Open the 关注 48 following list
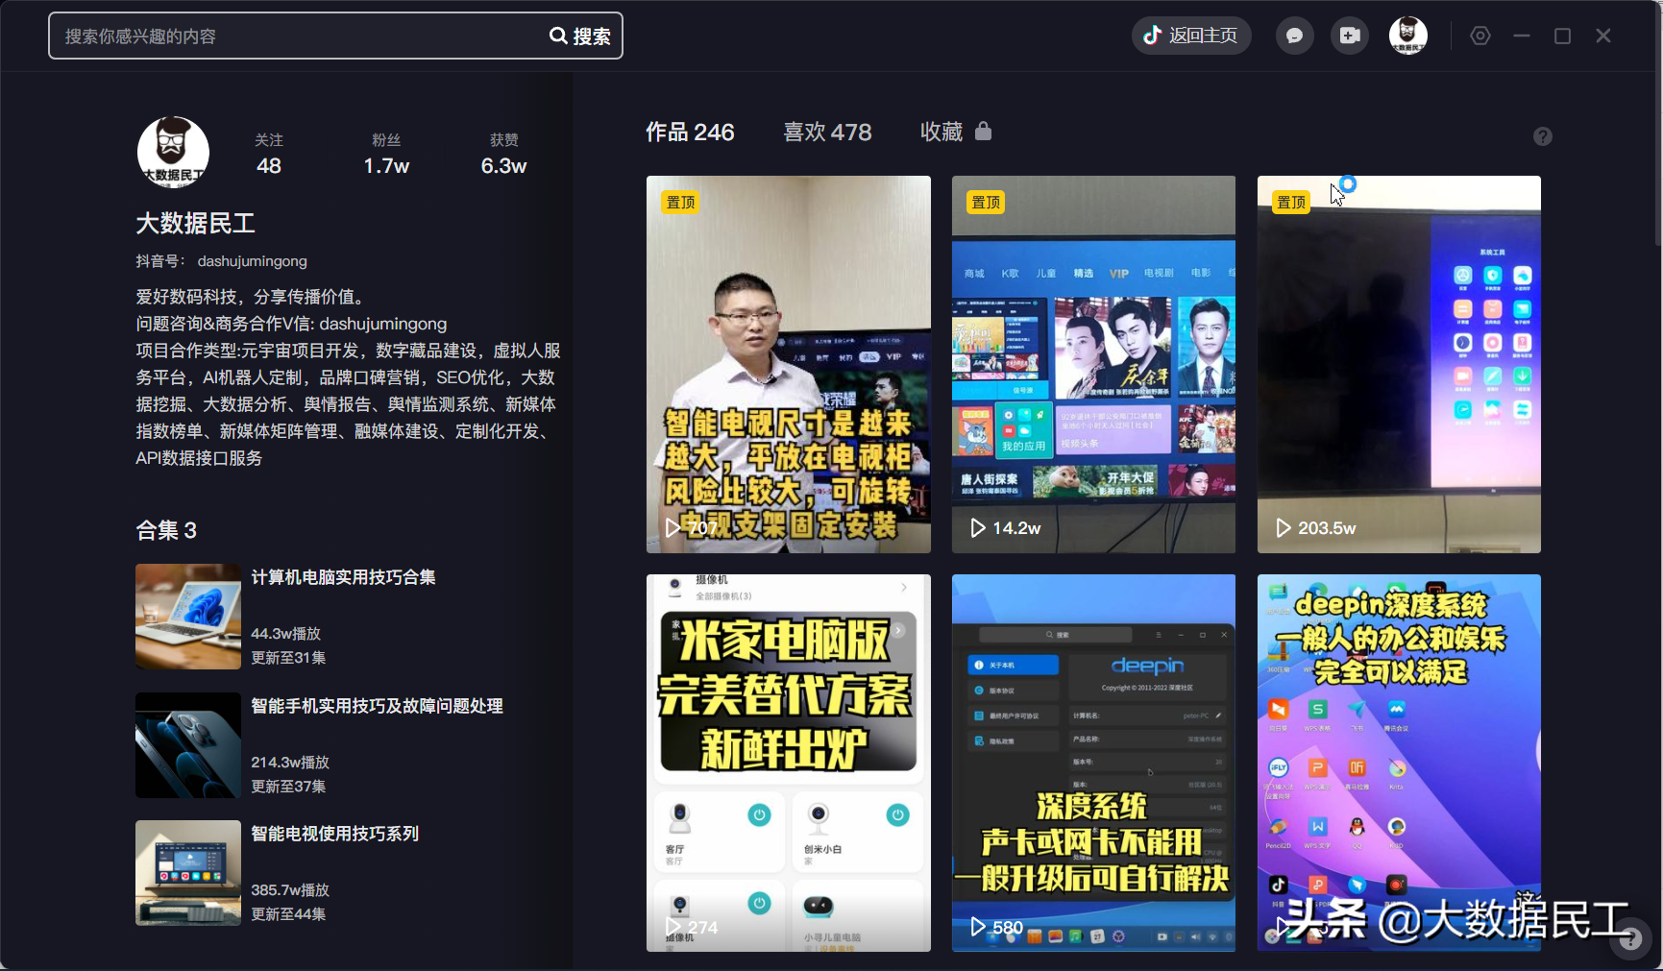The image size is (1663, 971). pos(269,153)
